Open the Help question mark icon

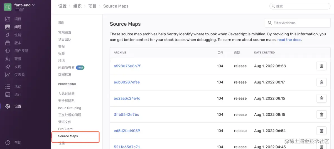pyautogui.click(x=8, y=143)
